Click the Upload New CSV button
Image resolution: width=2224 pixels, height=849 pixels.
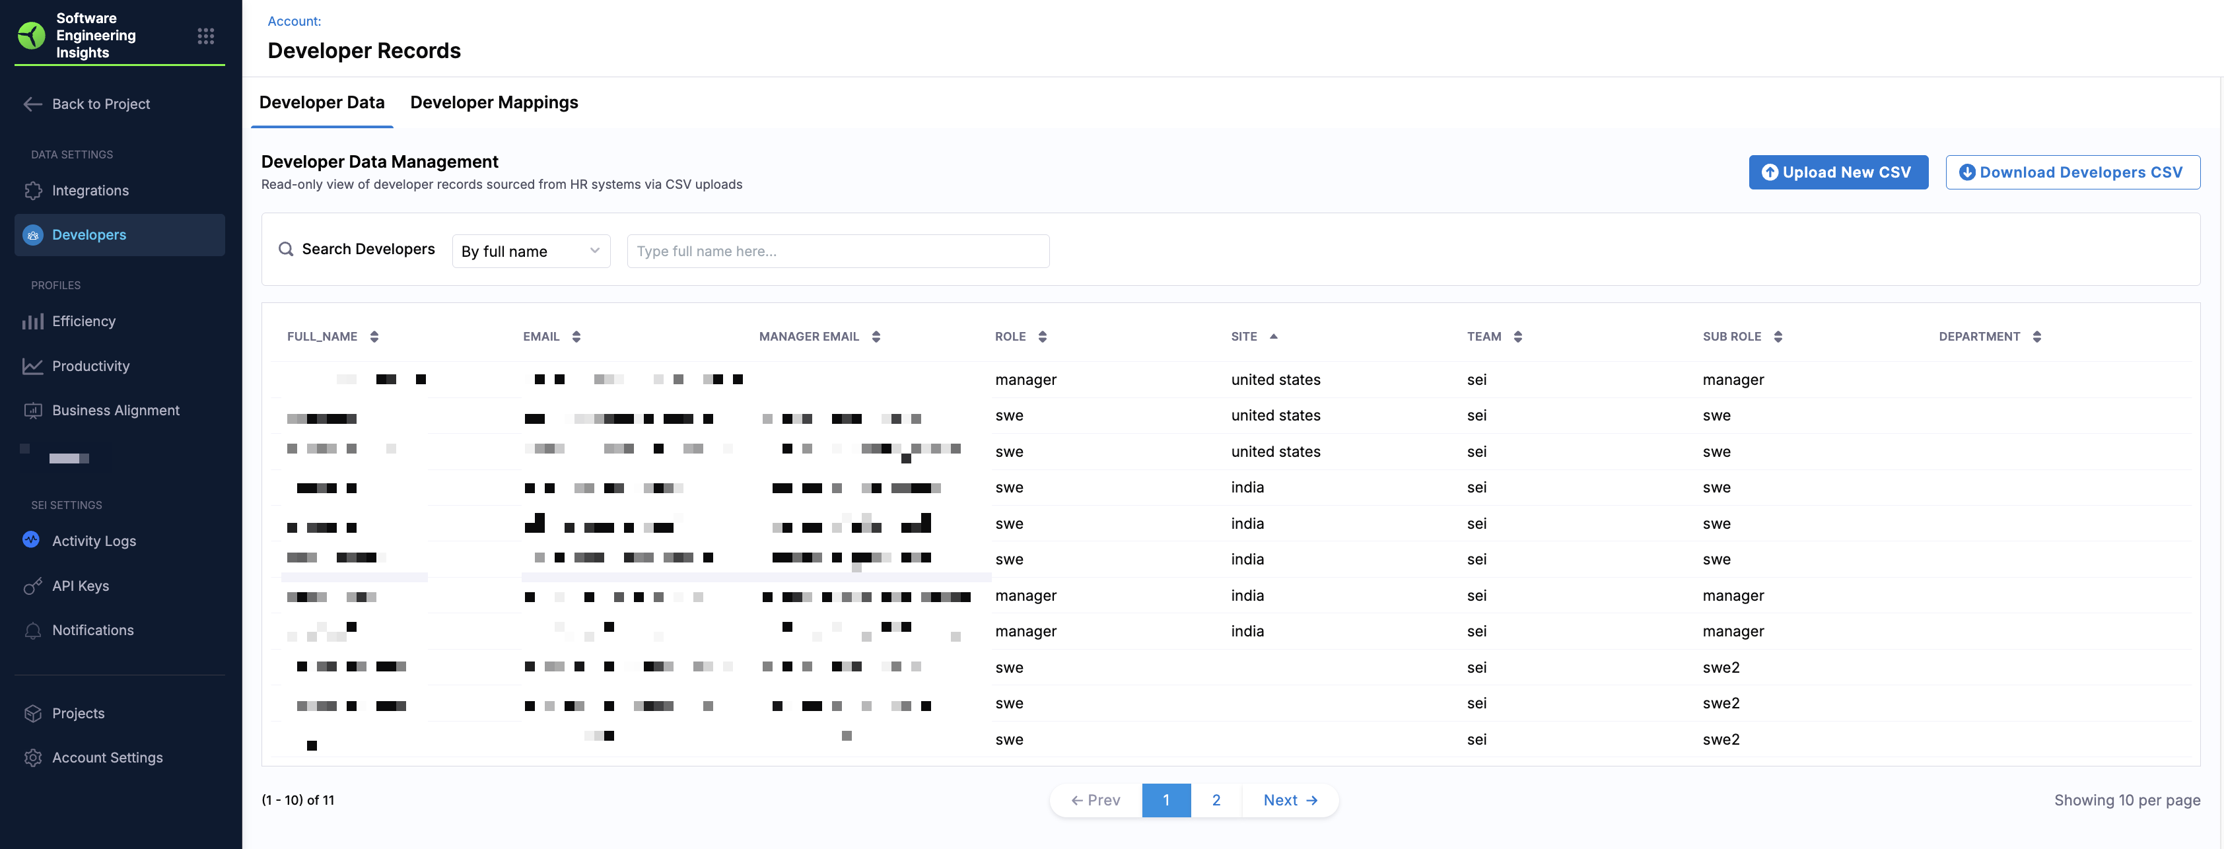pyautogui.click(x=1838, y=172)
